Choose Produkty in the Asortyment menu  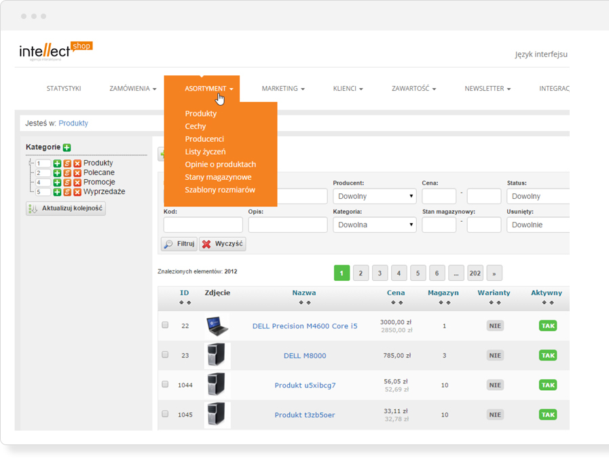(201, 114)
